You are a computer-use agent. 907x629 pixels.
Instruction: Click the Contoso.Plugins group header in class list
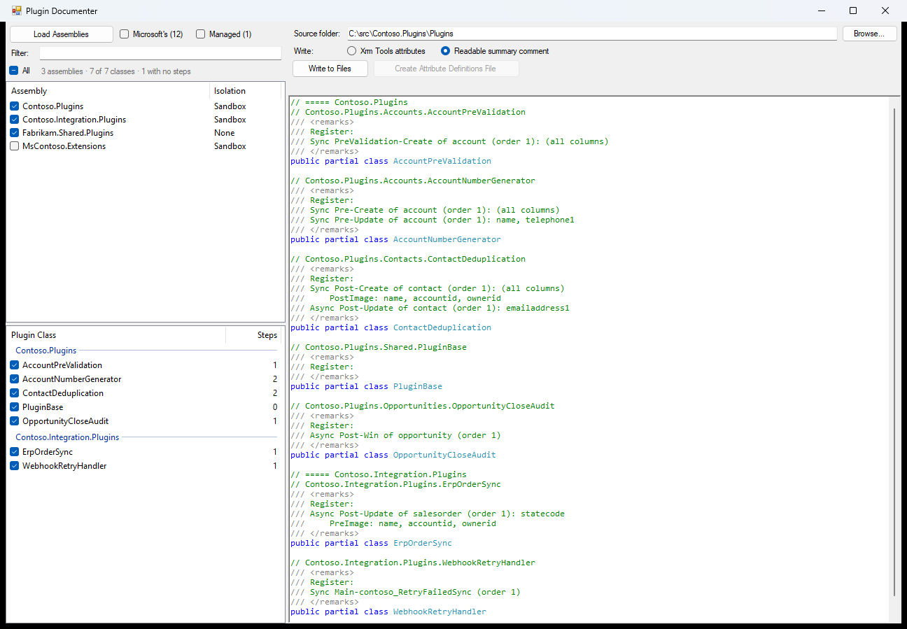click(45, 351)
